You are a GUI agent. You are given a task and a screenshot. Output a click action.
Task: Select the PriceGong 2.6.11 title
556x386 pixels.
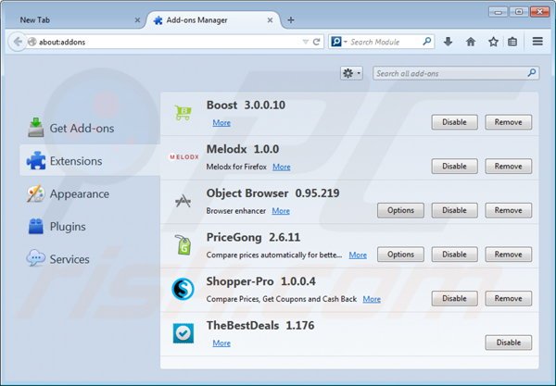(253, 237)
